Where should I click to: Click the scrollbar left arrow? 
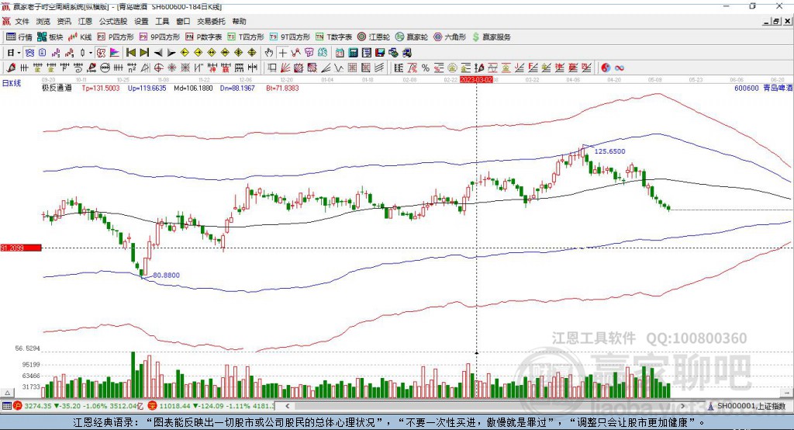[287, 406]
